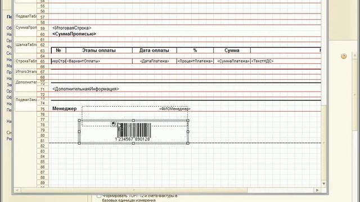Toggle the 'Формировать ТОРГ-12 и счета фактуры' checkbox
The image size is (360, 202).
(x=99, y=196)
